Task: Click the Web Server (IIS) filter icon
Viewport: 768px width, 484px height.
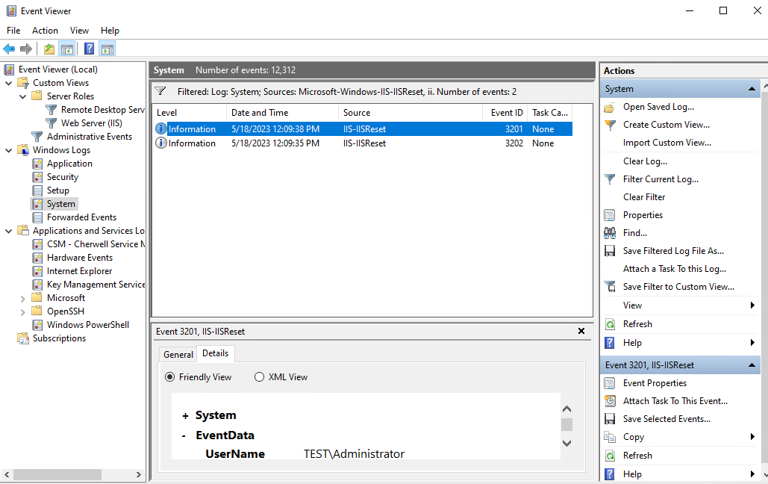Action: click(51, 123)
